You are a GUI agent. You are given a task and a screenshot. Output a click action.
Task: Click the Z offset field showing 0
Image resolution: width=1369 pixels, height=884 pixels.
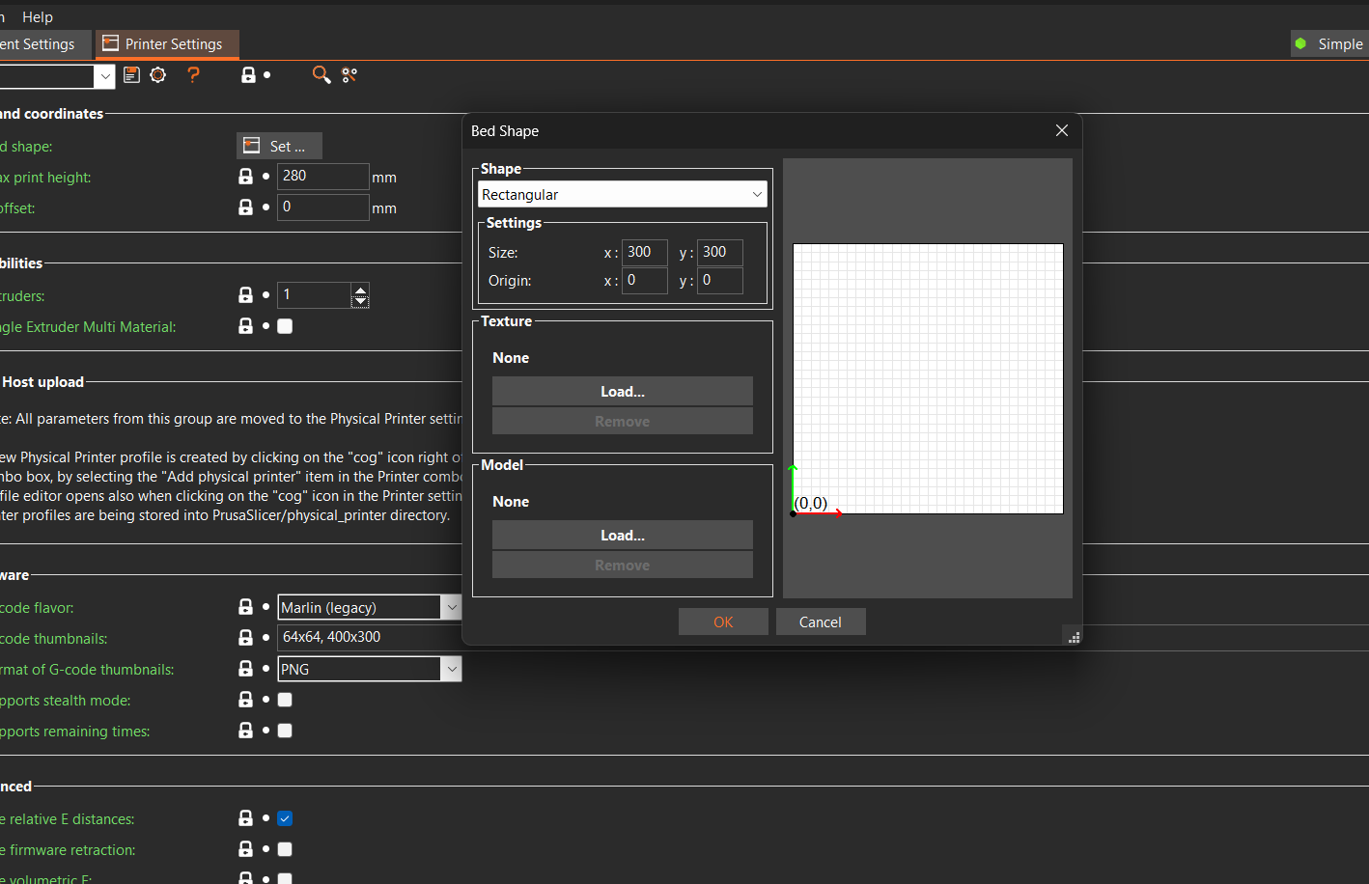click(323, 207)
